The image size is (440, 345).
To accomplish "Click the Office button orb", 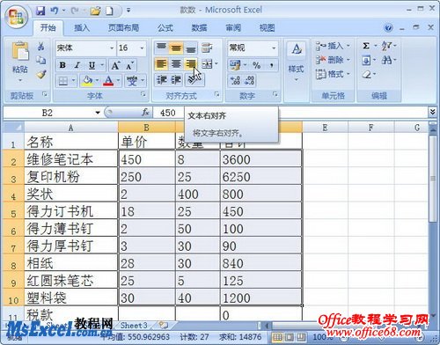I will pos(17,17).
